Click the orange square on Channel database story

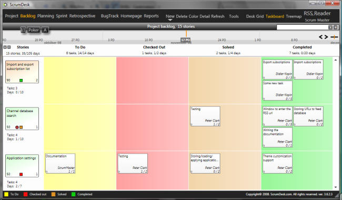[x=21, y=127]
